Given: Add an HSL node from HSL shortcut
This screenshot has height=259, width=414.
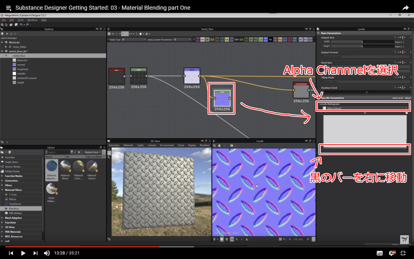Looking at the screenshot, I should tap(256, 40).
